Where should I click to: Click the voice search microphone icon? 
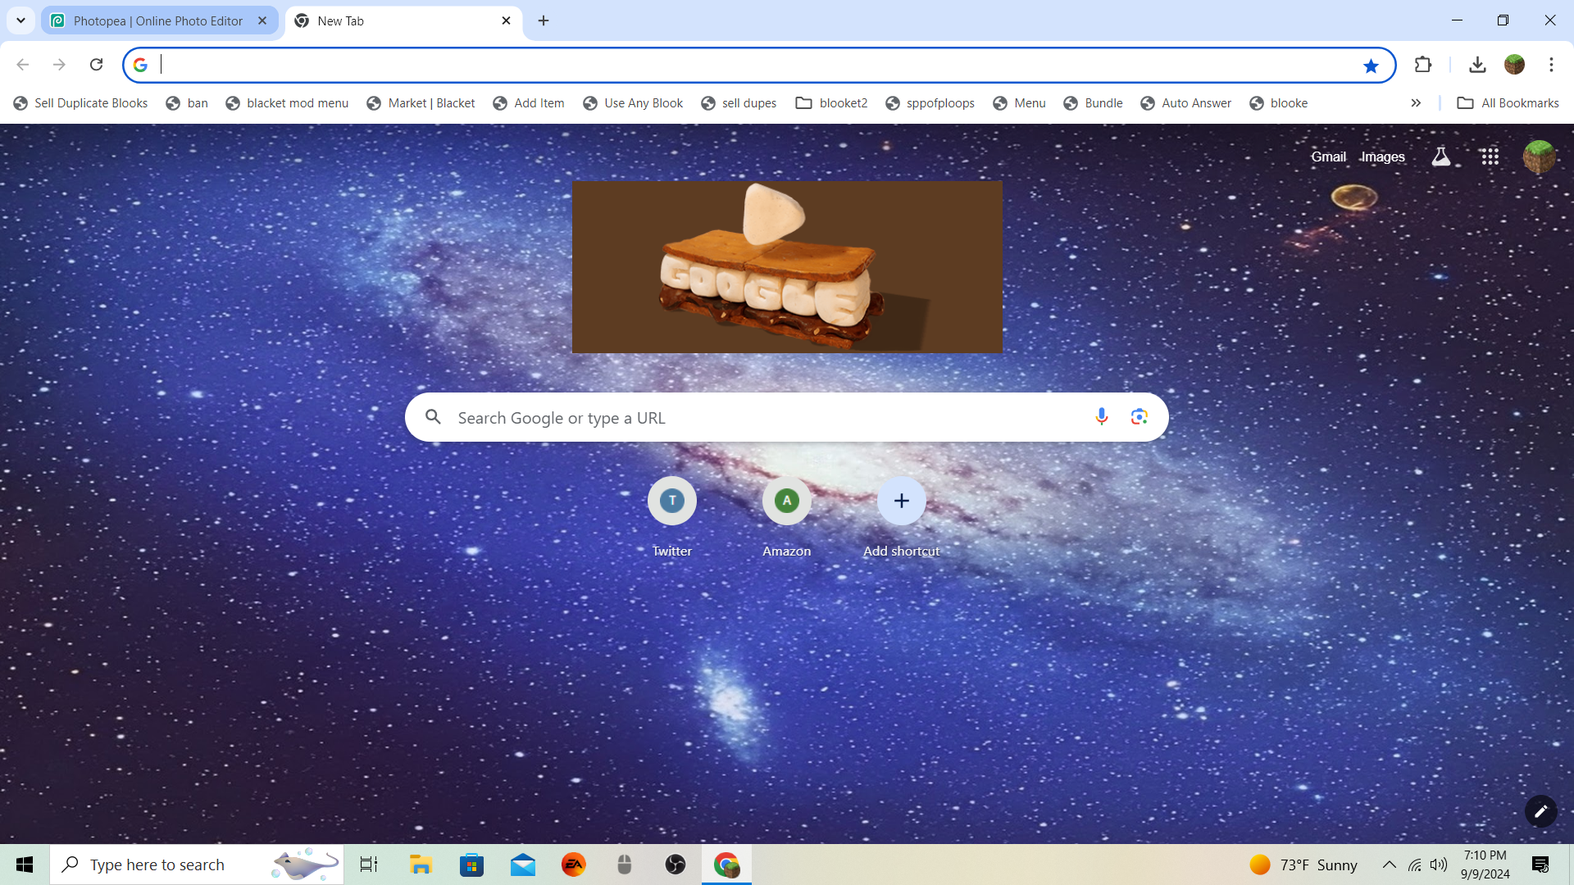point(1101,417)
